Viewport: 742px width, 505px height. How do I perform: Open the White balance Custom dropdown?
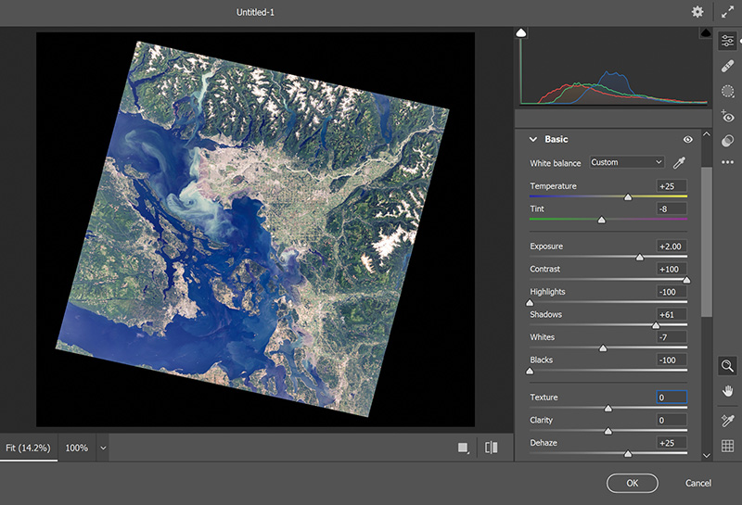(x=627, y=163)
